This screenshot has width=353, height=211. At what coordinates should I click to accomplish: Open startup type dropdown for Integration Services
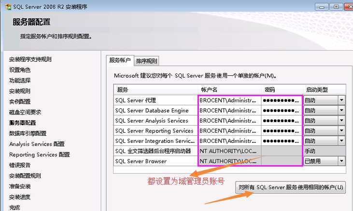point(341,141)
